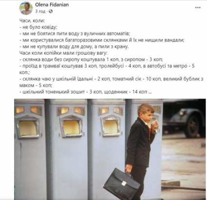The width and height of the screenshot is (207, 200).
Task: Open the three-dots post options menu
Action: 198,8
